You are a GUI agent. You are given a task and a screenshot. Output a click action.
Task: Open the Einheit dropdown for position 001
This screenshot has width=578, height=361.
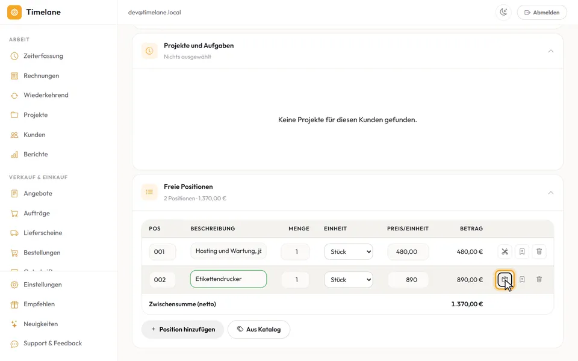(x=349, y=251)
